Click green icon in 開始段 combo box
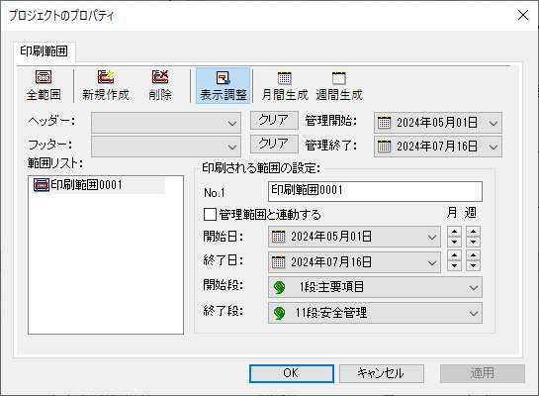The image size is (539, 396). pyautogui.click(x=280, y=287)
